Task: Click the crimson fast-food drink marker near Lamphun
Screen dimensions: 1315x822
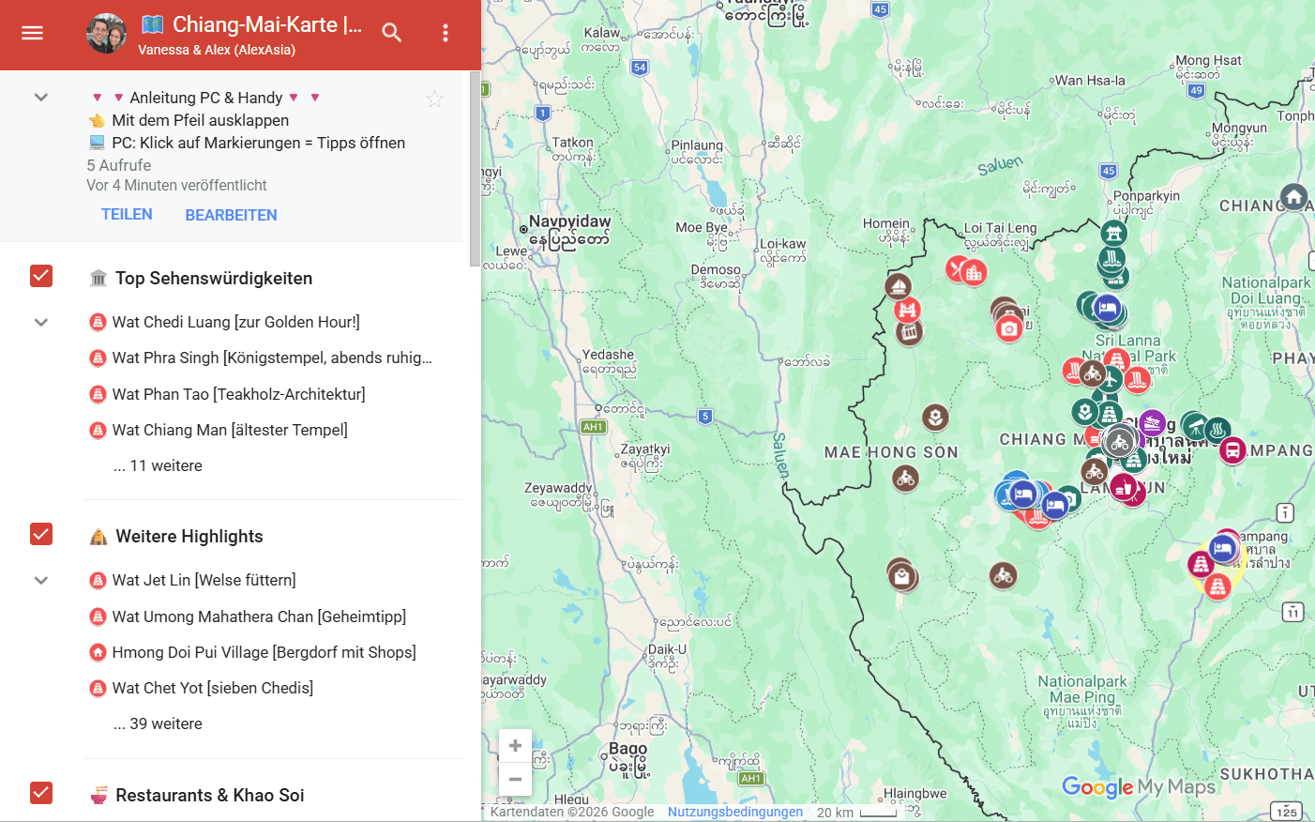Action: (x=1124, y=487)
